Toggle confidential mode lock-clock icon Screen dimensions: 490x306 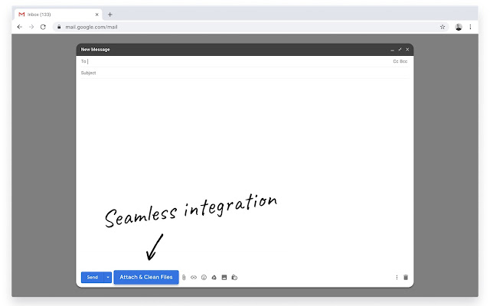pyautogui.click(x=234, y=277)
